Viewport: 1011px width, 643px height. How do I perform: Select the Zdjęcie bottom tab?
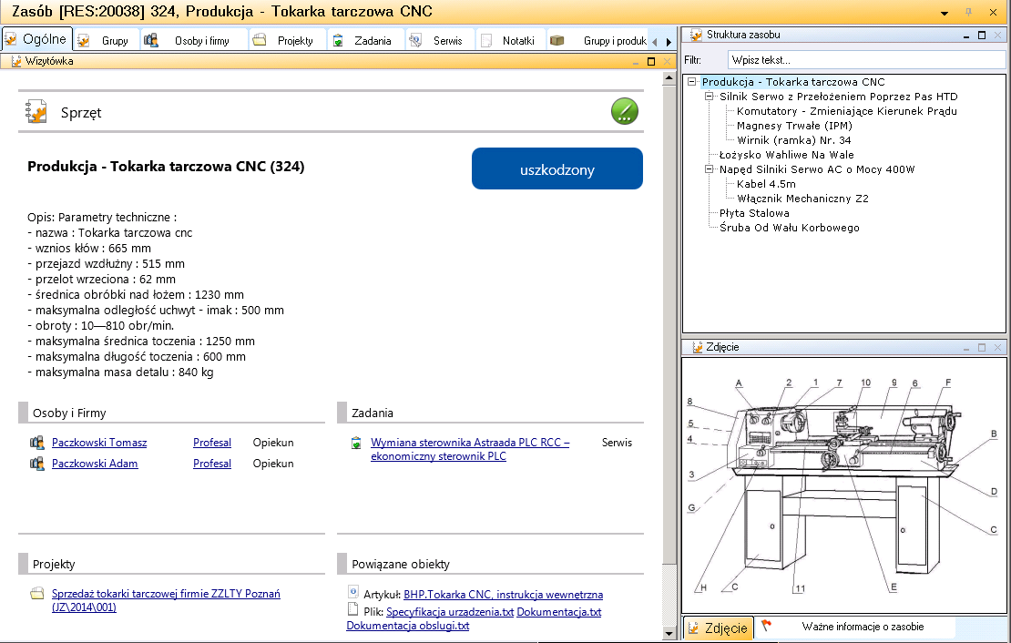(x=718, y=628)
